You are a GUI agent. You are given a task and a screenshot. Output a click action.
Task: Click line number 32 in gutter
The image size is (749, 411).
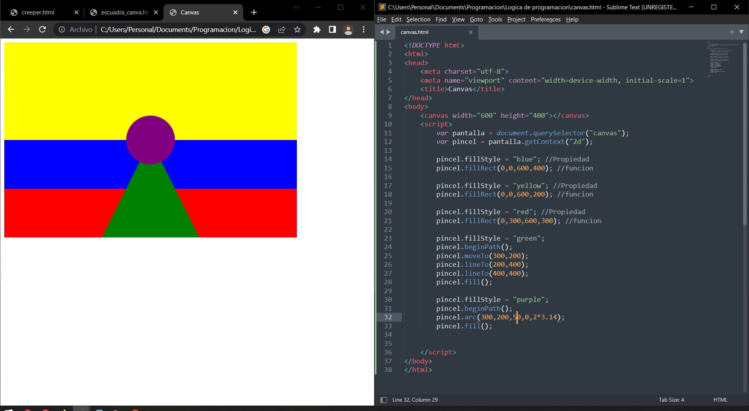tap(388, 317)
